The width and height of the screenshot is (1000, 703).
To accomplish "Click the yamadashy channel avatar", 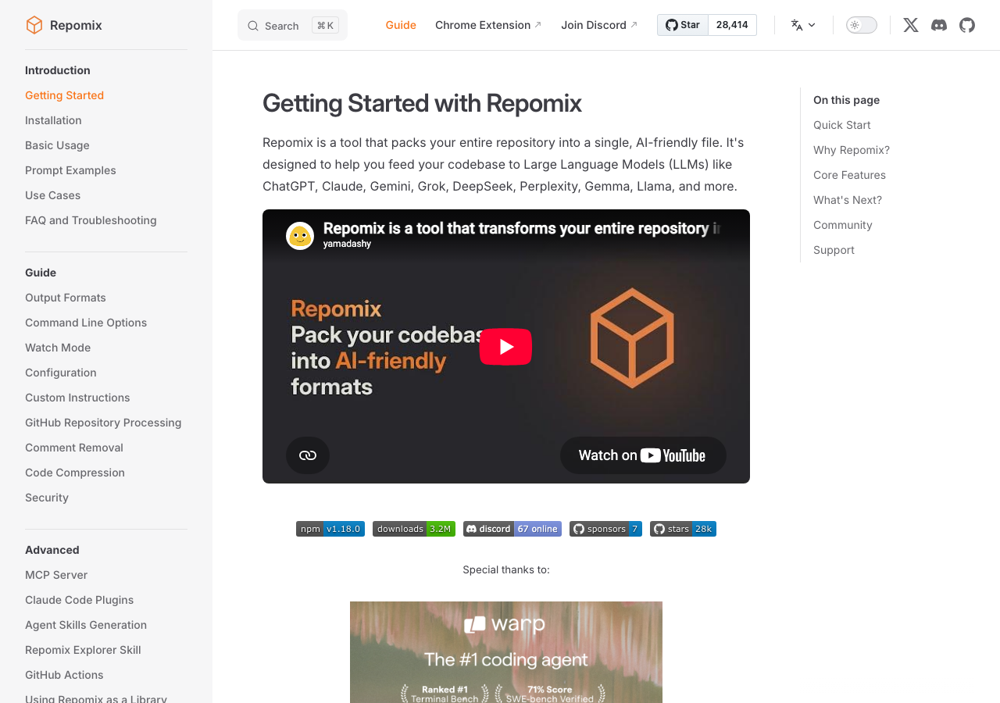I will 300,236.
